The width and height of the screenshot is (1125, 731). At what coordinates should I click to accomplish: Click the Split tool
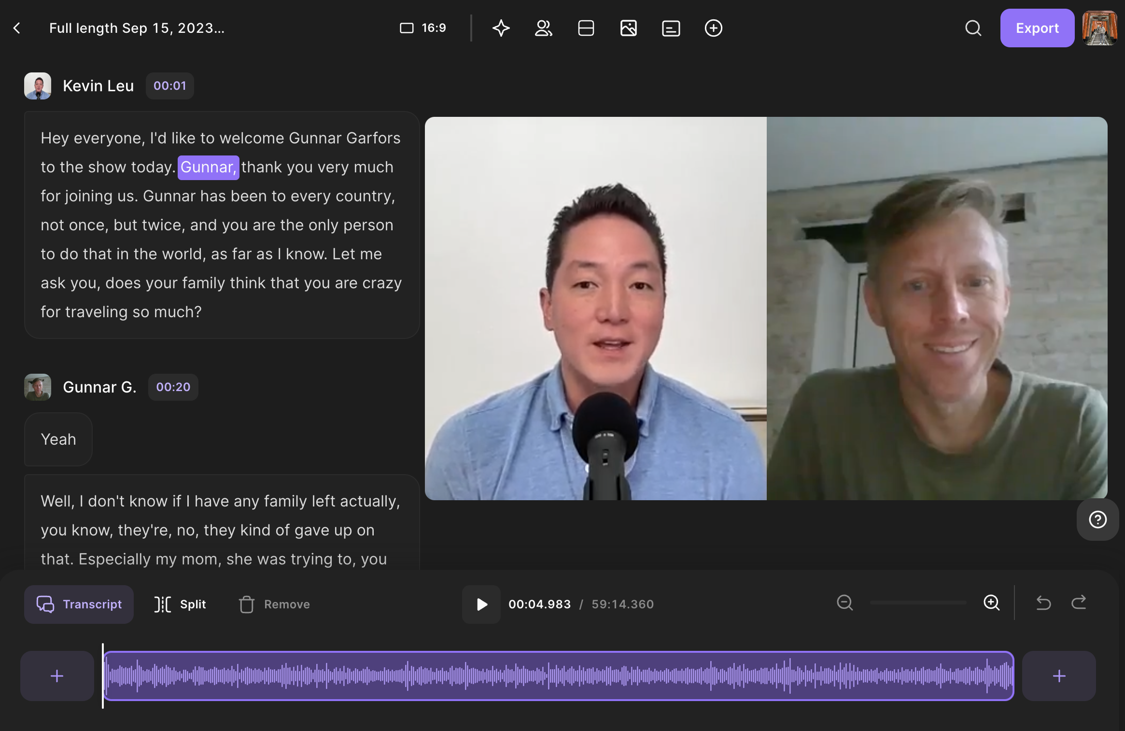(x=180, y=604)
